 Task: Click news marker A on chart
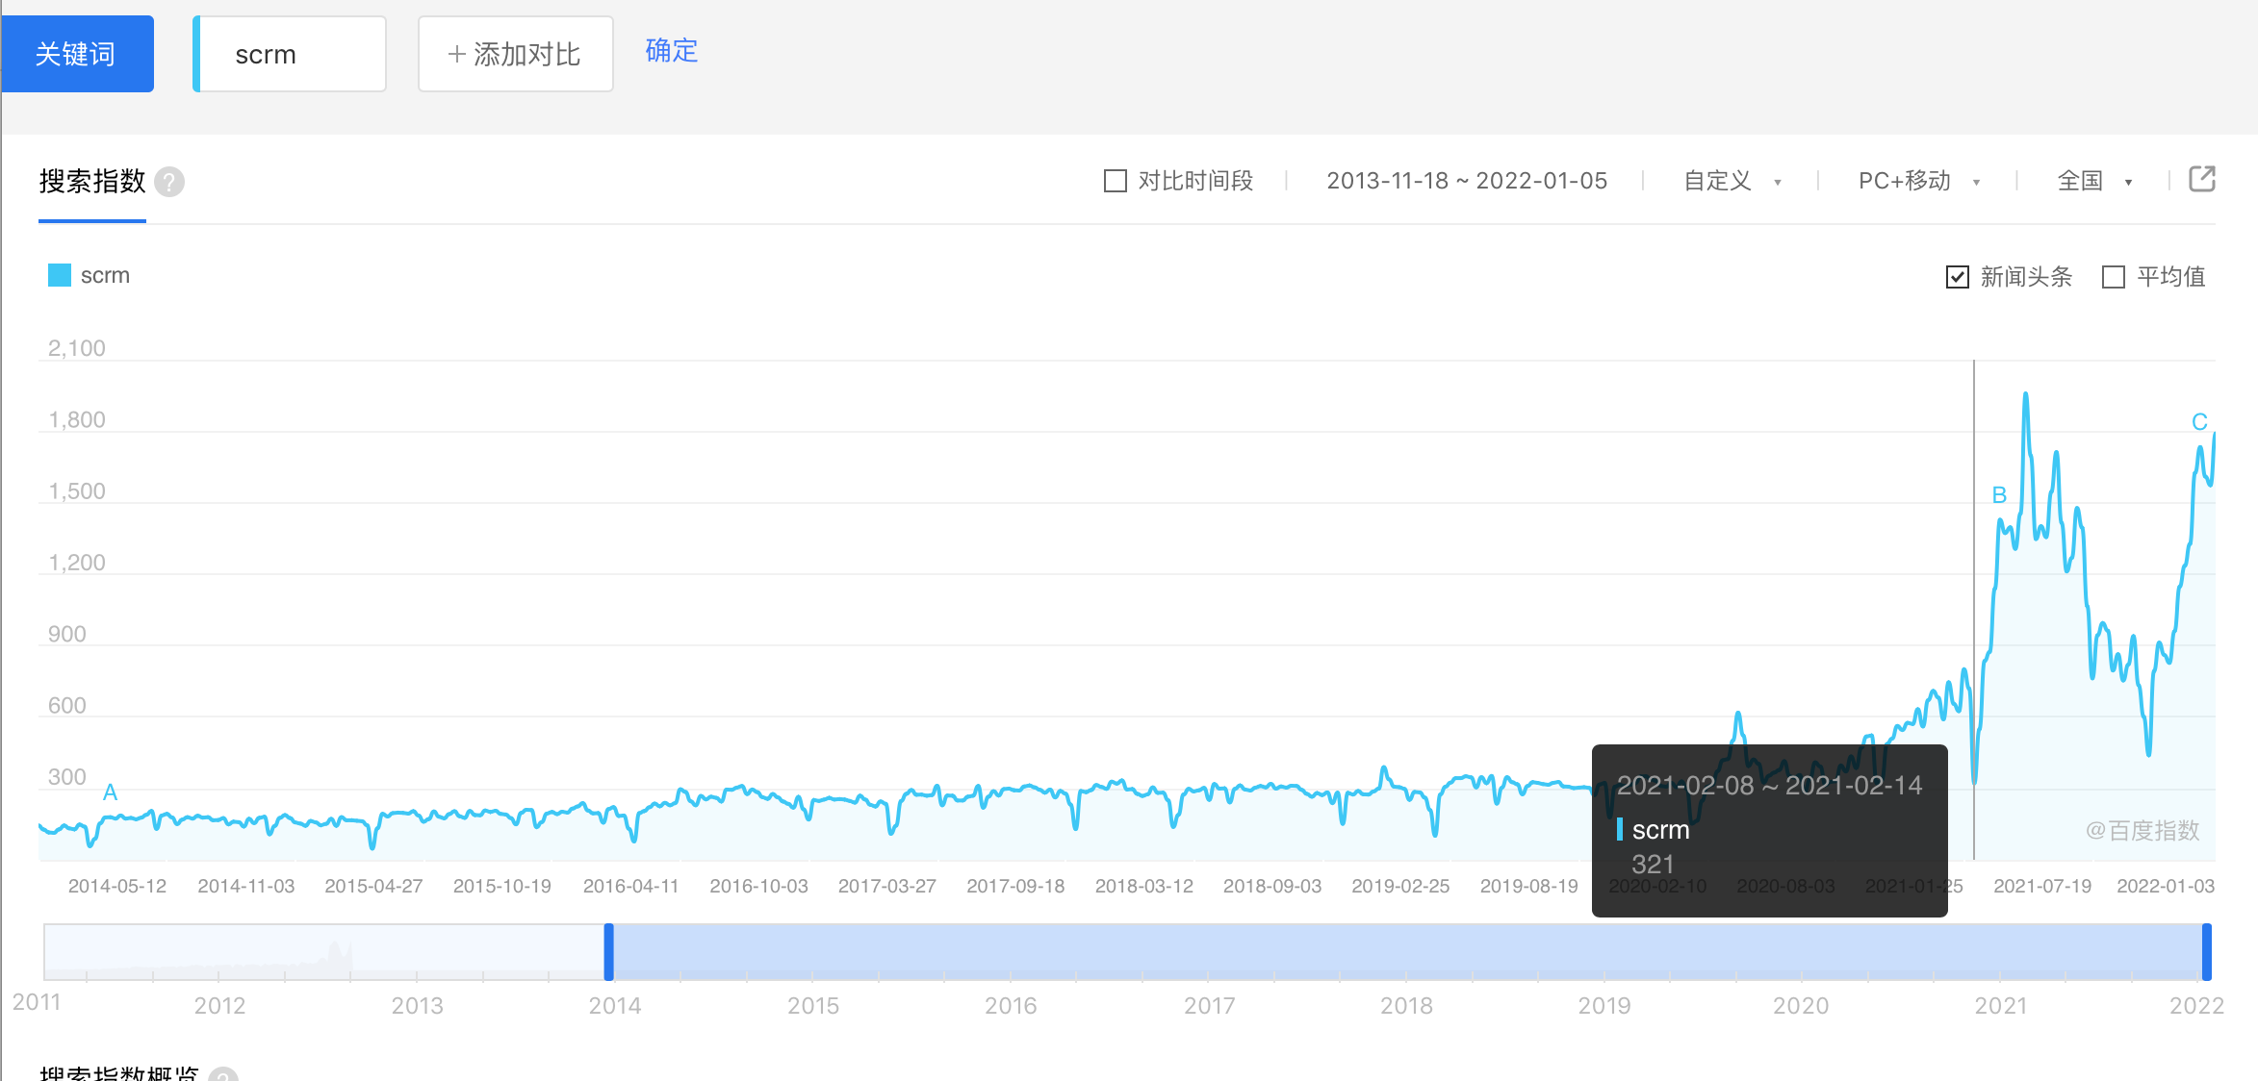coord(110,792)
